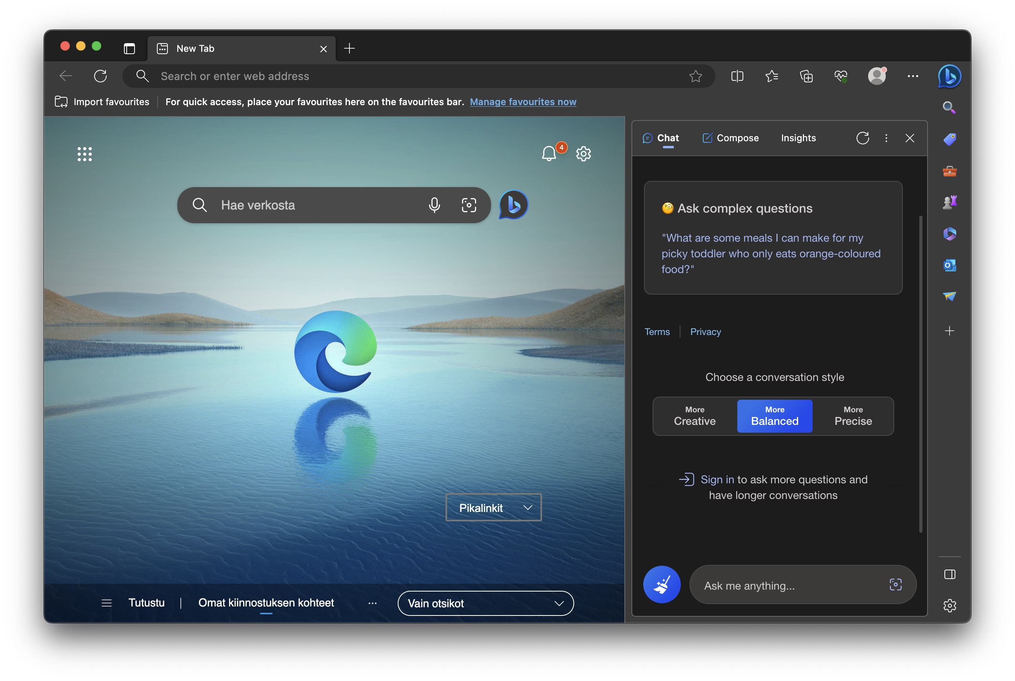1015x681 pixels.
Task: Switch to Insights tab
Action: tap(799, 138)
